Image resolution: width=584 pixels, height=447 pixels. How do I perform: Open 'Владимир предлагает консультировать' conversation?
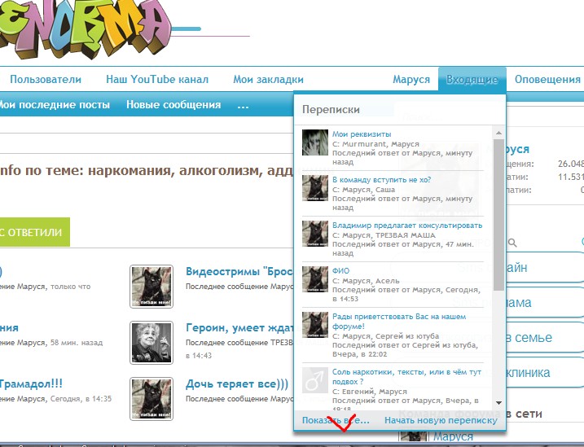(x=406, y=225)
